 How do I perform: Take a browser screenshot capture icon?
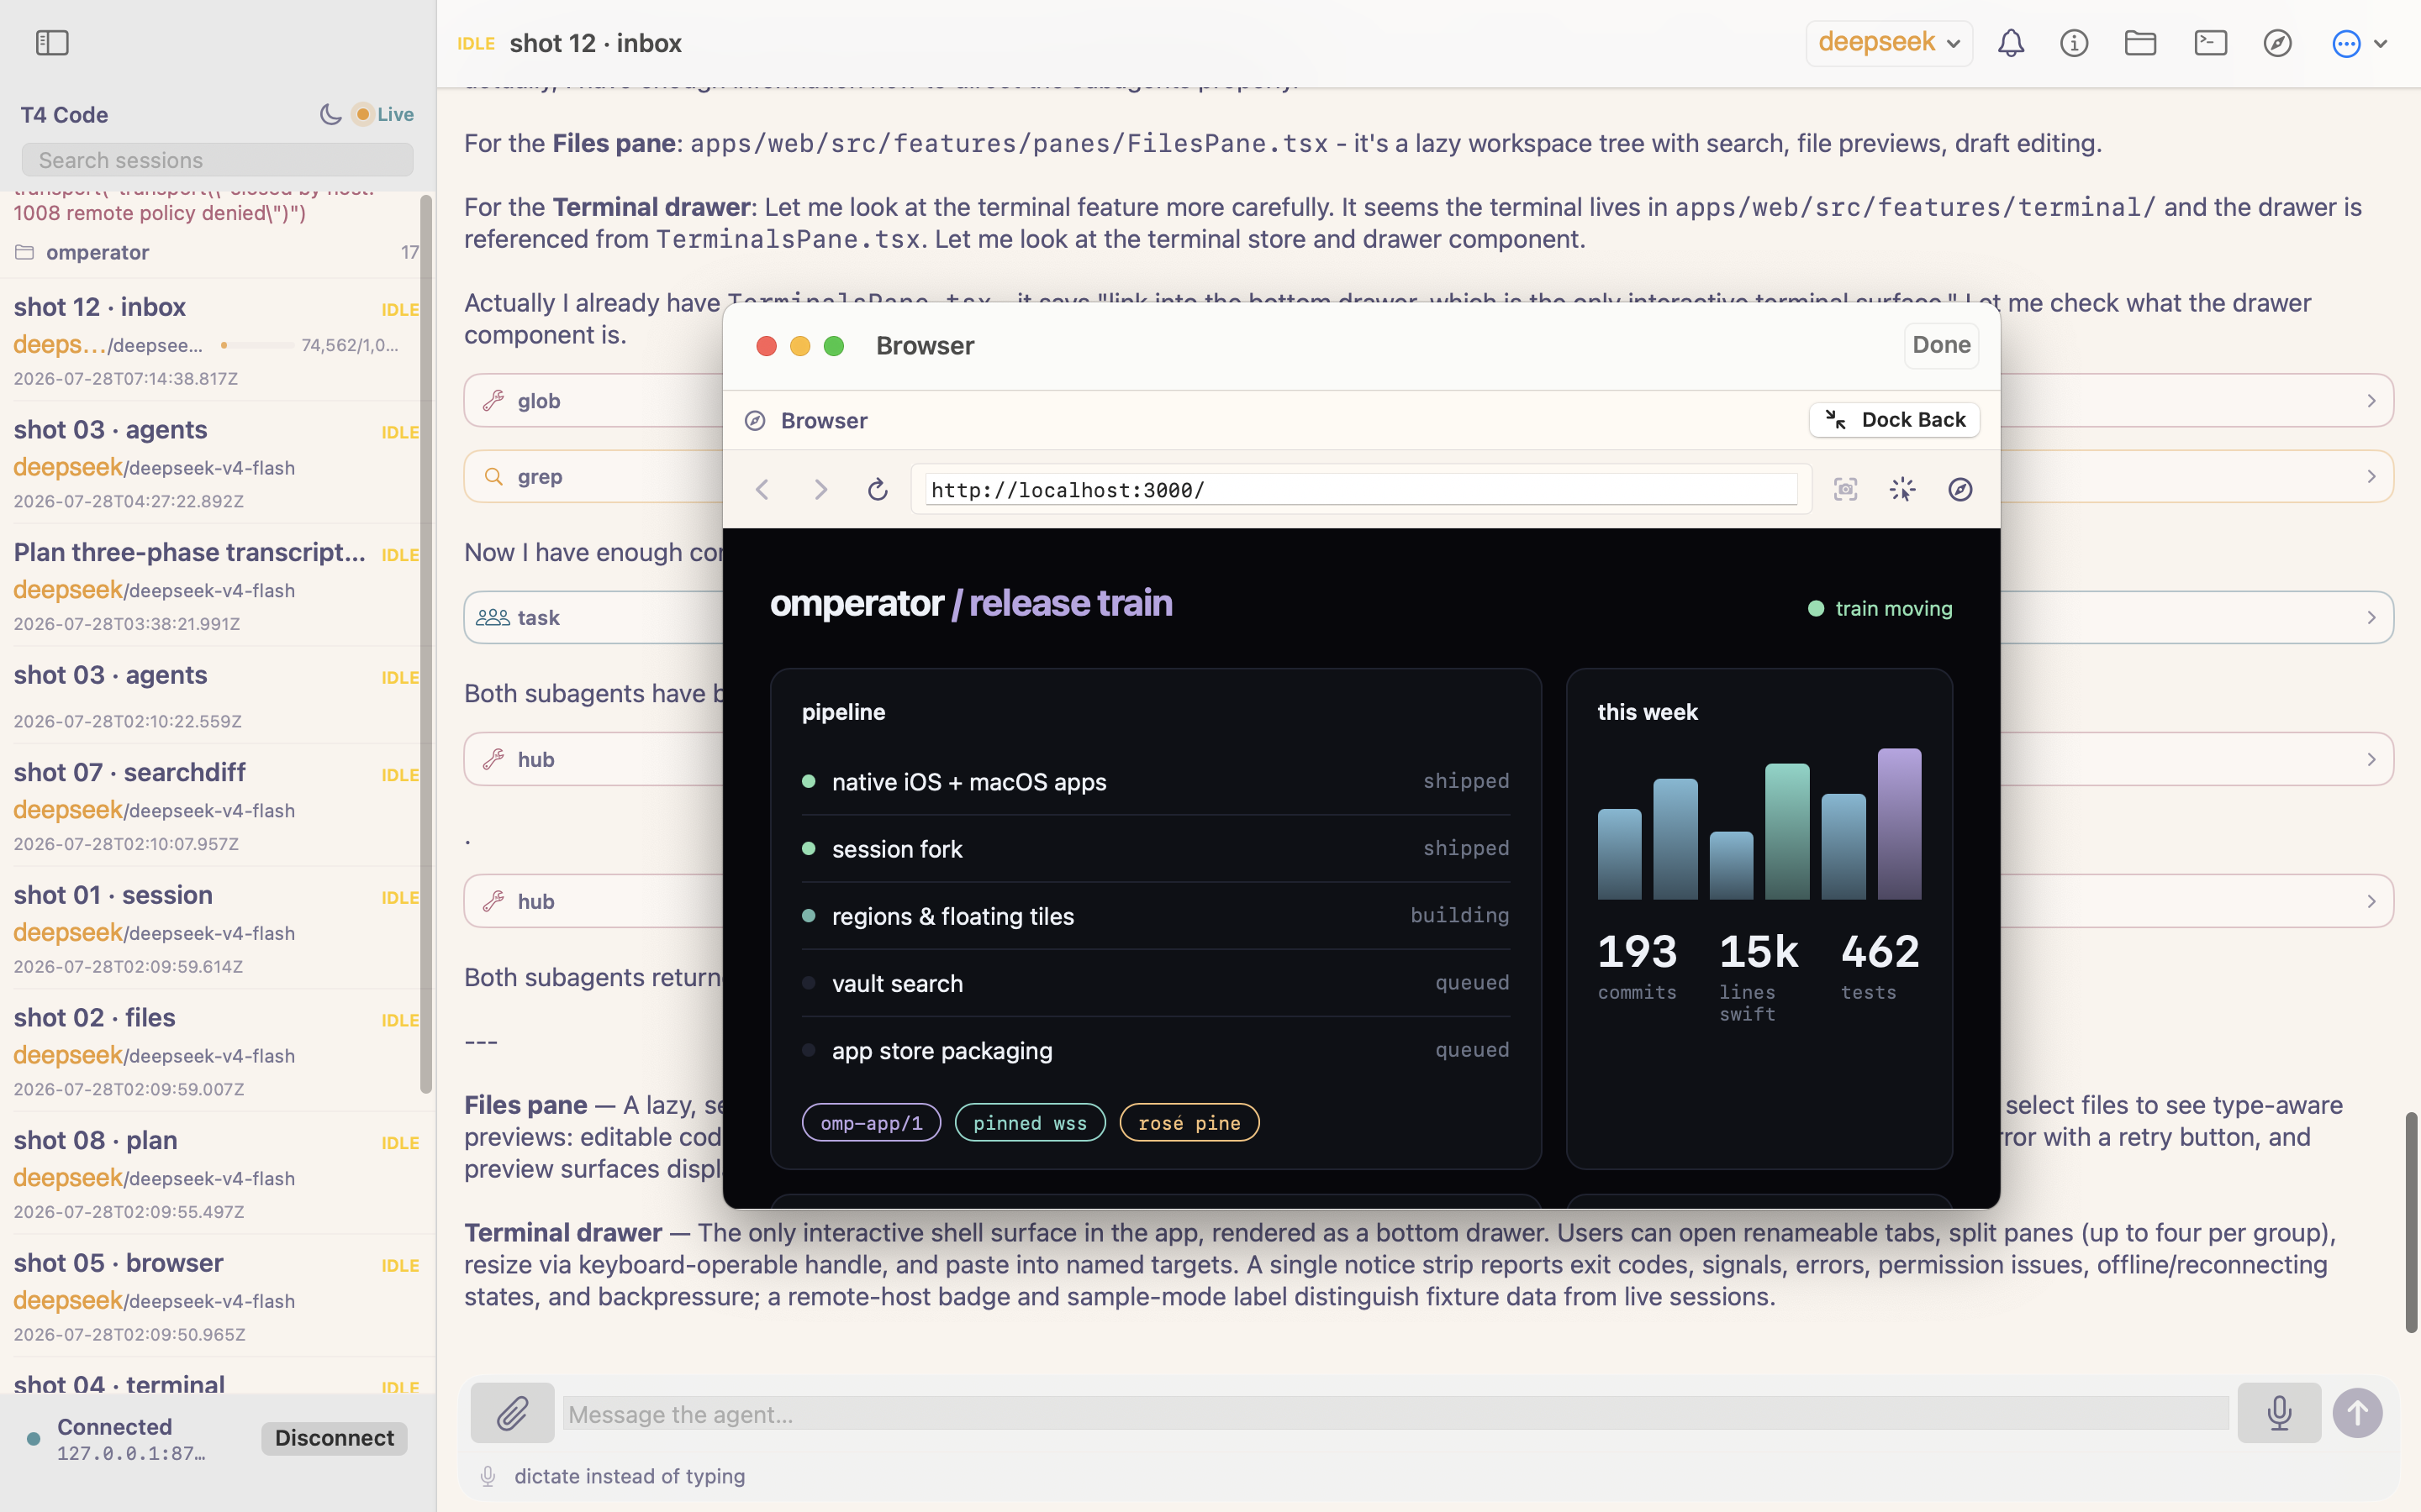point(1846,489)
